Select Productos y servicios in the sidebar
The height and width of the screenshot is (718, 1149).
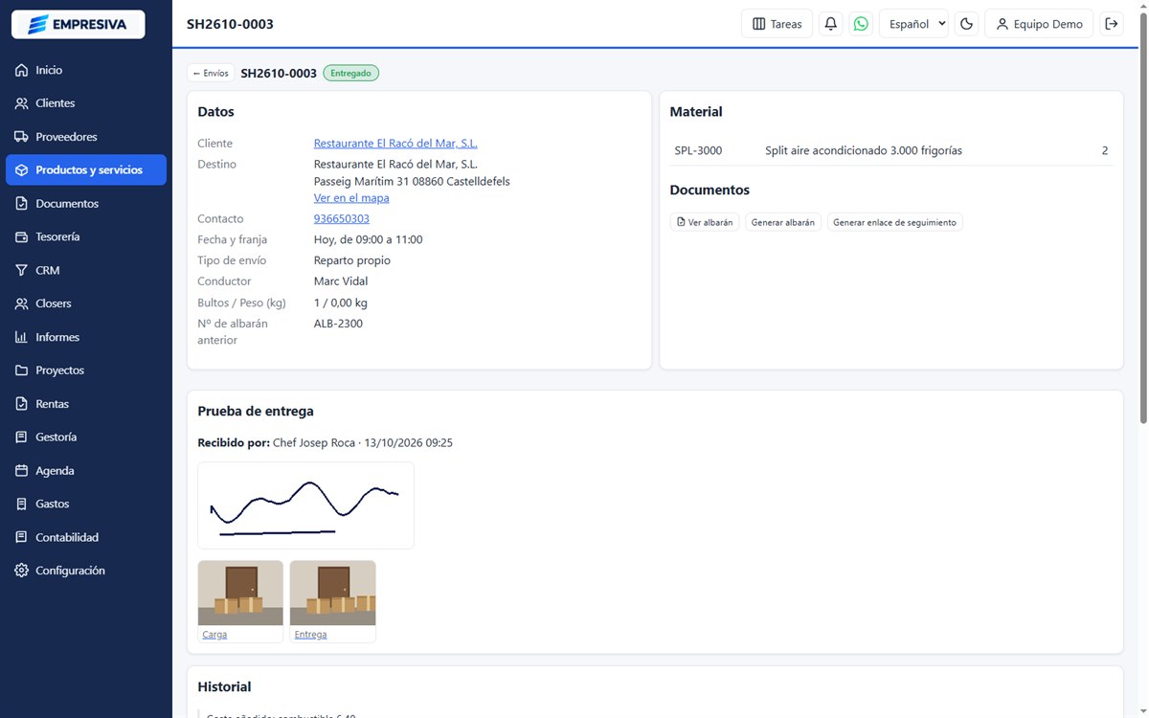86,169
